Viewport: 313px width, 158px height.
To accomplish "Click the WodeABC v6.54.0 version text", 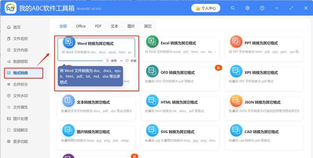I will click(x=89, y=9).
